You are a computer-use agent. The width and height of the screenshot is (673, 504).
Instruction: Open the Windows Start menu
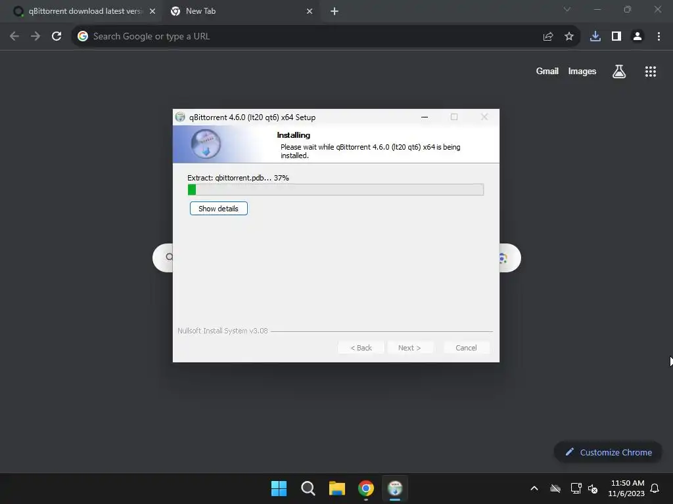279,488
